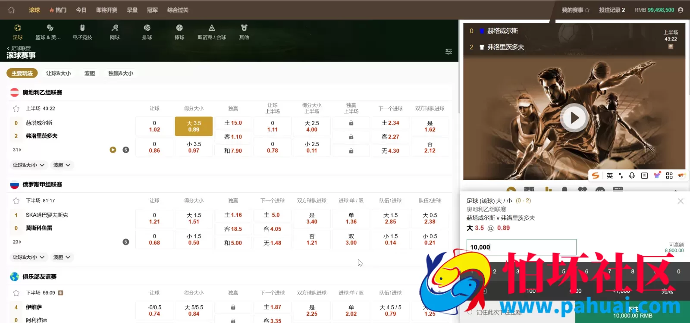Click the RMB 99,498,500 balance

click(x=654, y=10)
